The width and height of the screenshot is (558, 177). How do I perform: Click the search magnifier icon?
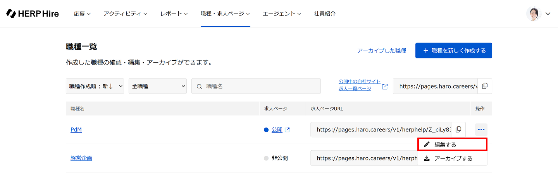click(200, 87)
